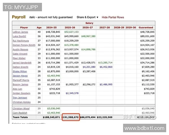
Task: Open the Share & Export dropdown
Action: tap(87, 17)
